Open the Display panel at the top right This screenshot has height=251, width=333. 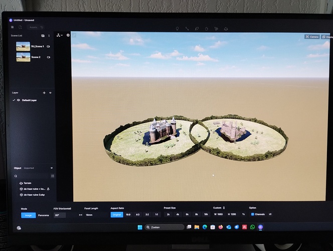pyautogui.click(x=327, y=37)
